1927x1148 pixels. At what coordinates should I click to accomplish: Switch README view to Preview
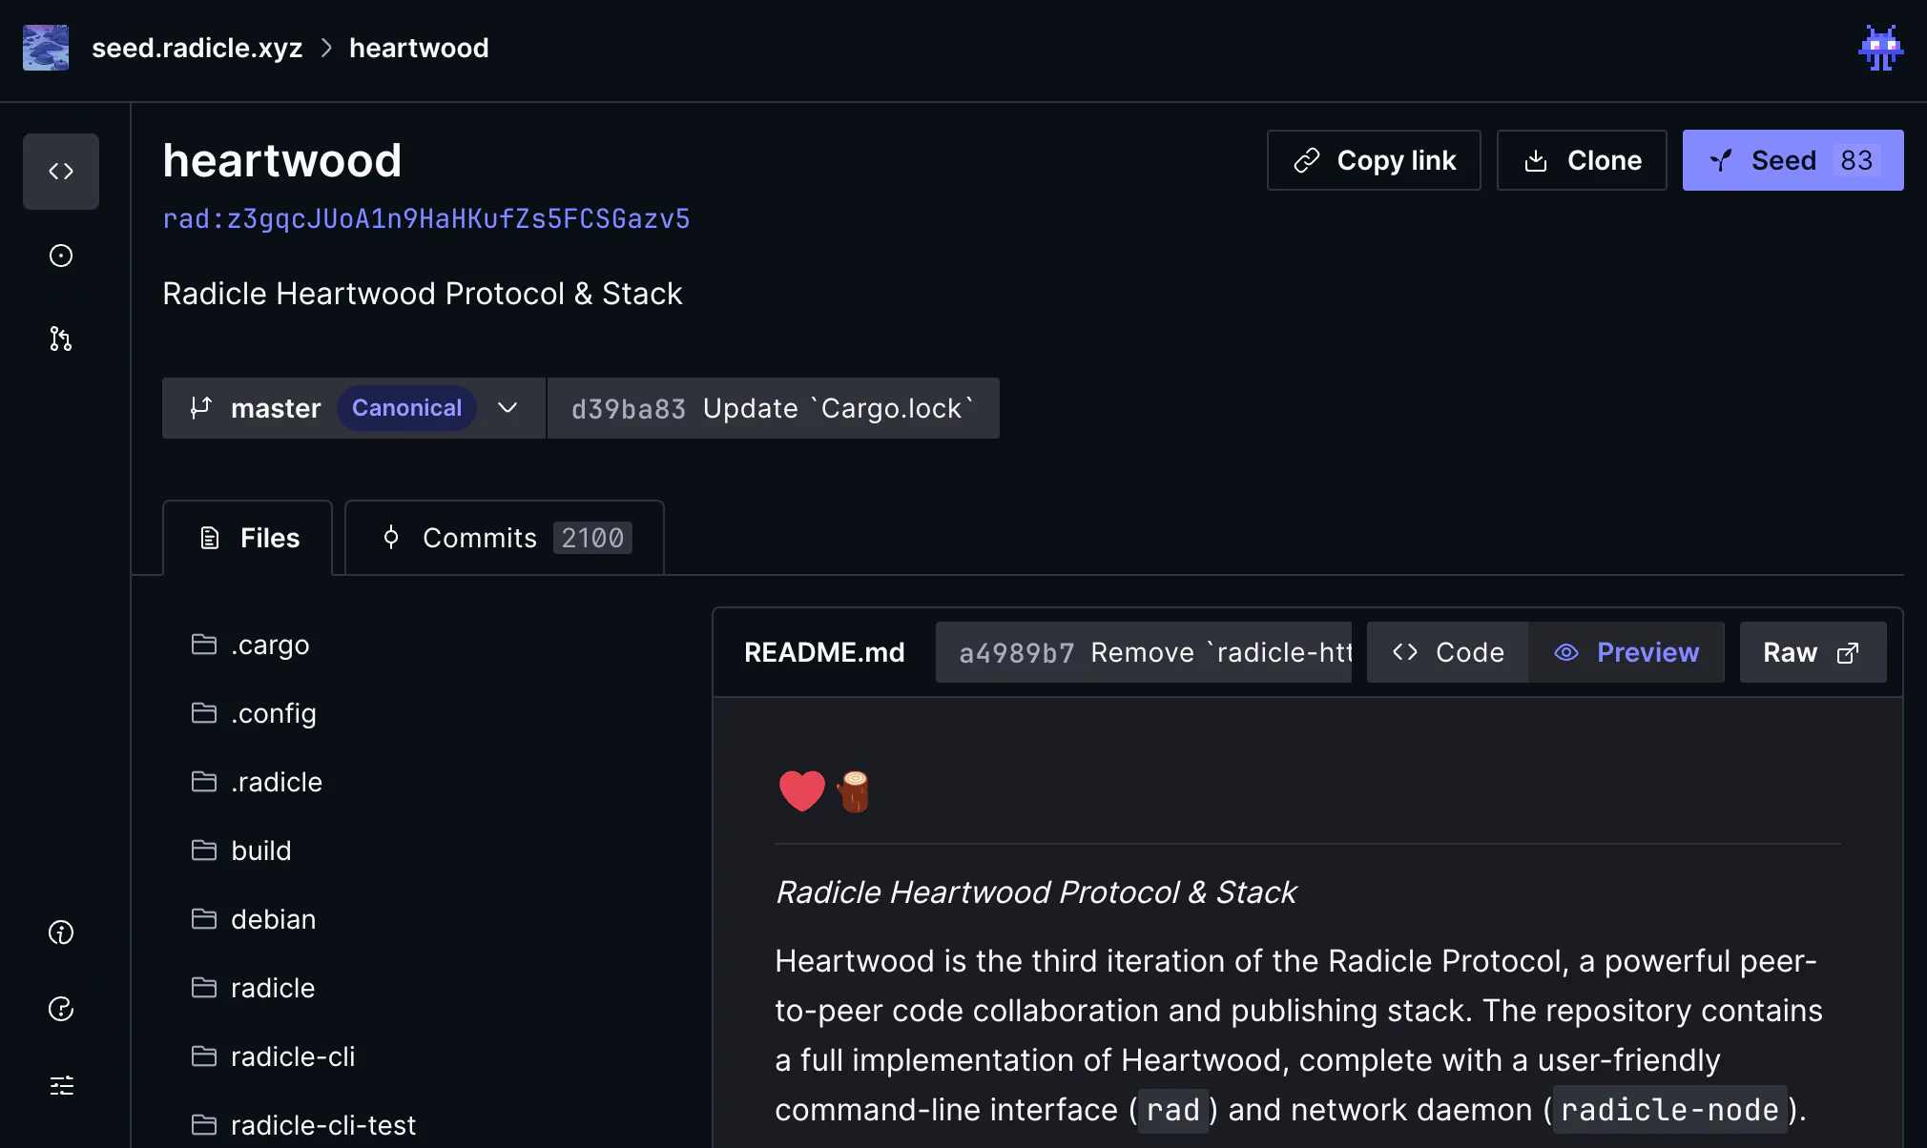1627,652
